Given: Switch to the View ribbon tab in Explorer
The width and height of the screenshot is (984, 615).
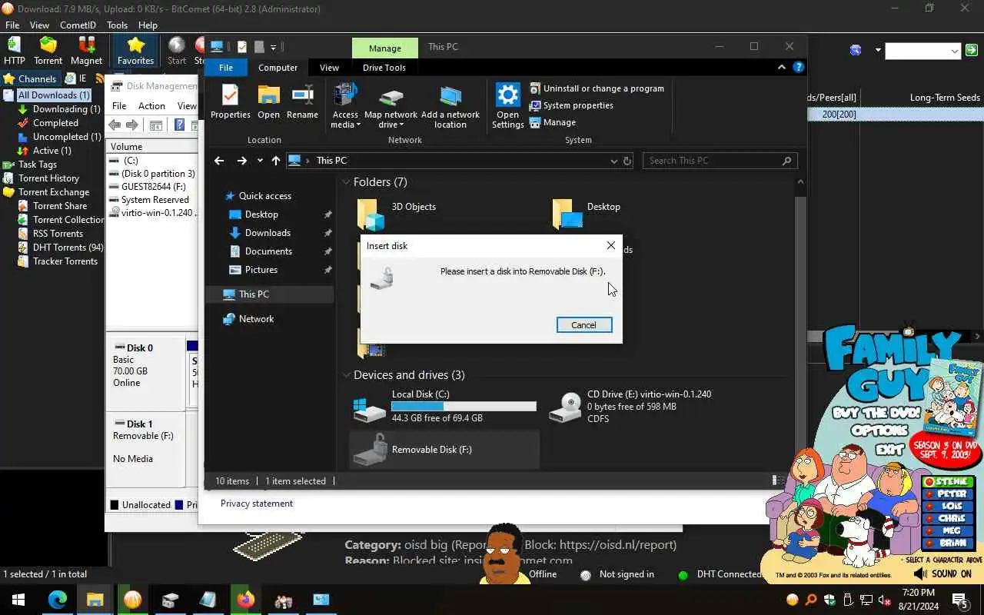Looking at the screenshot, I should (329, 68).
